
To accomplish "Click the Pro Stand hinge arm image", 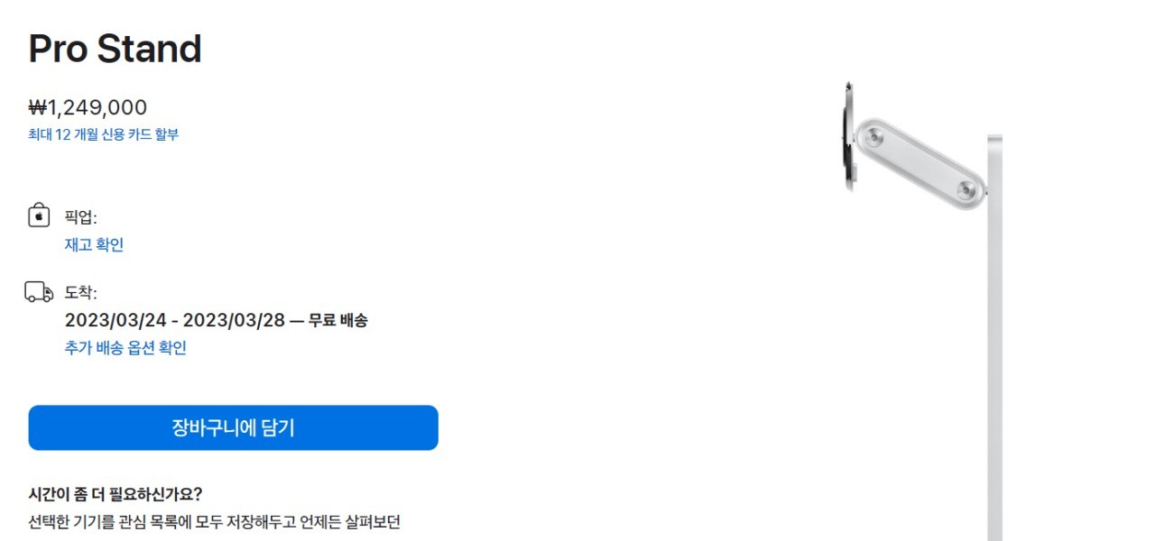I will (919, 163).
